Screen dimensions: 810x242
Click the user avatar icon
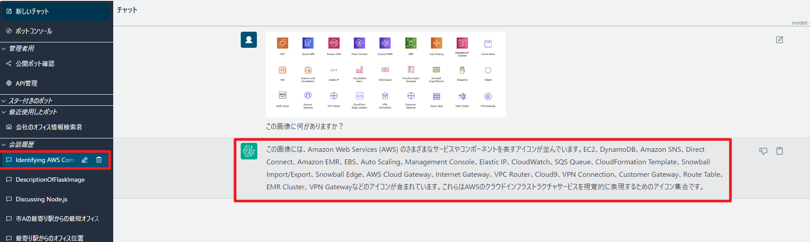tap(249, 40)
